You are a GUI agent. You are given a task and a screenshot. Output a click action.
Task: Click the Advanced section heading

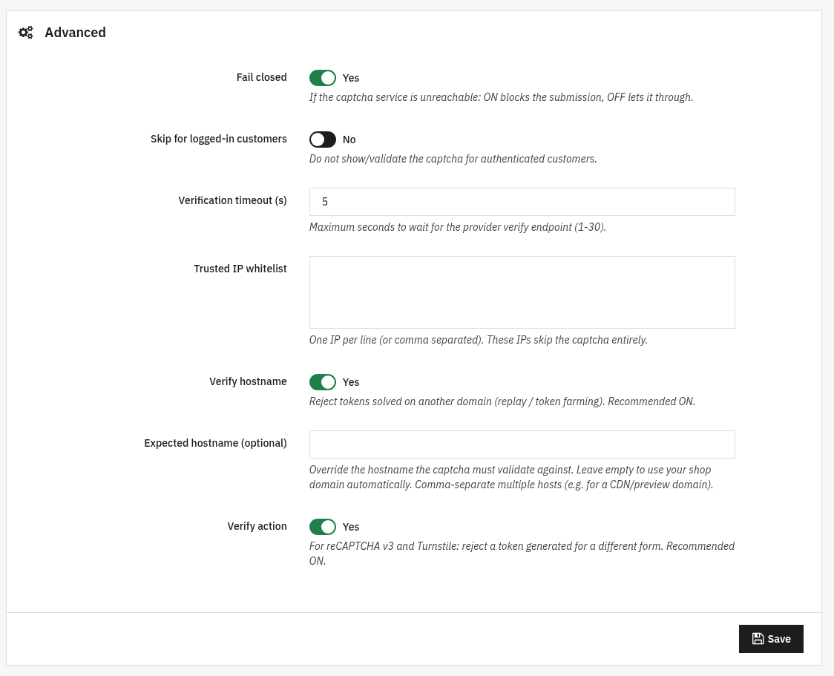coord(75,33)
